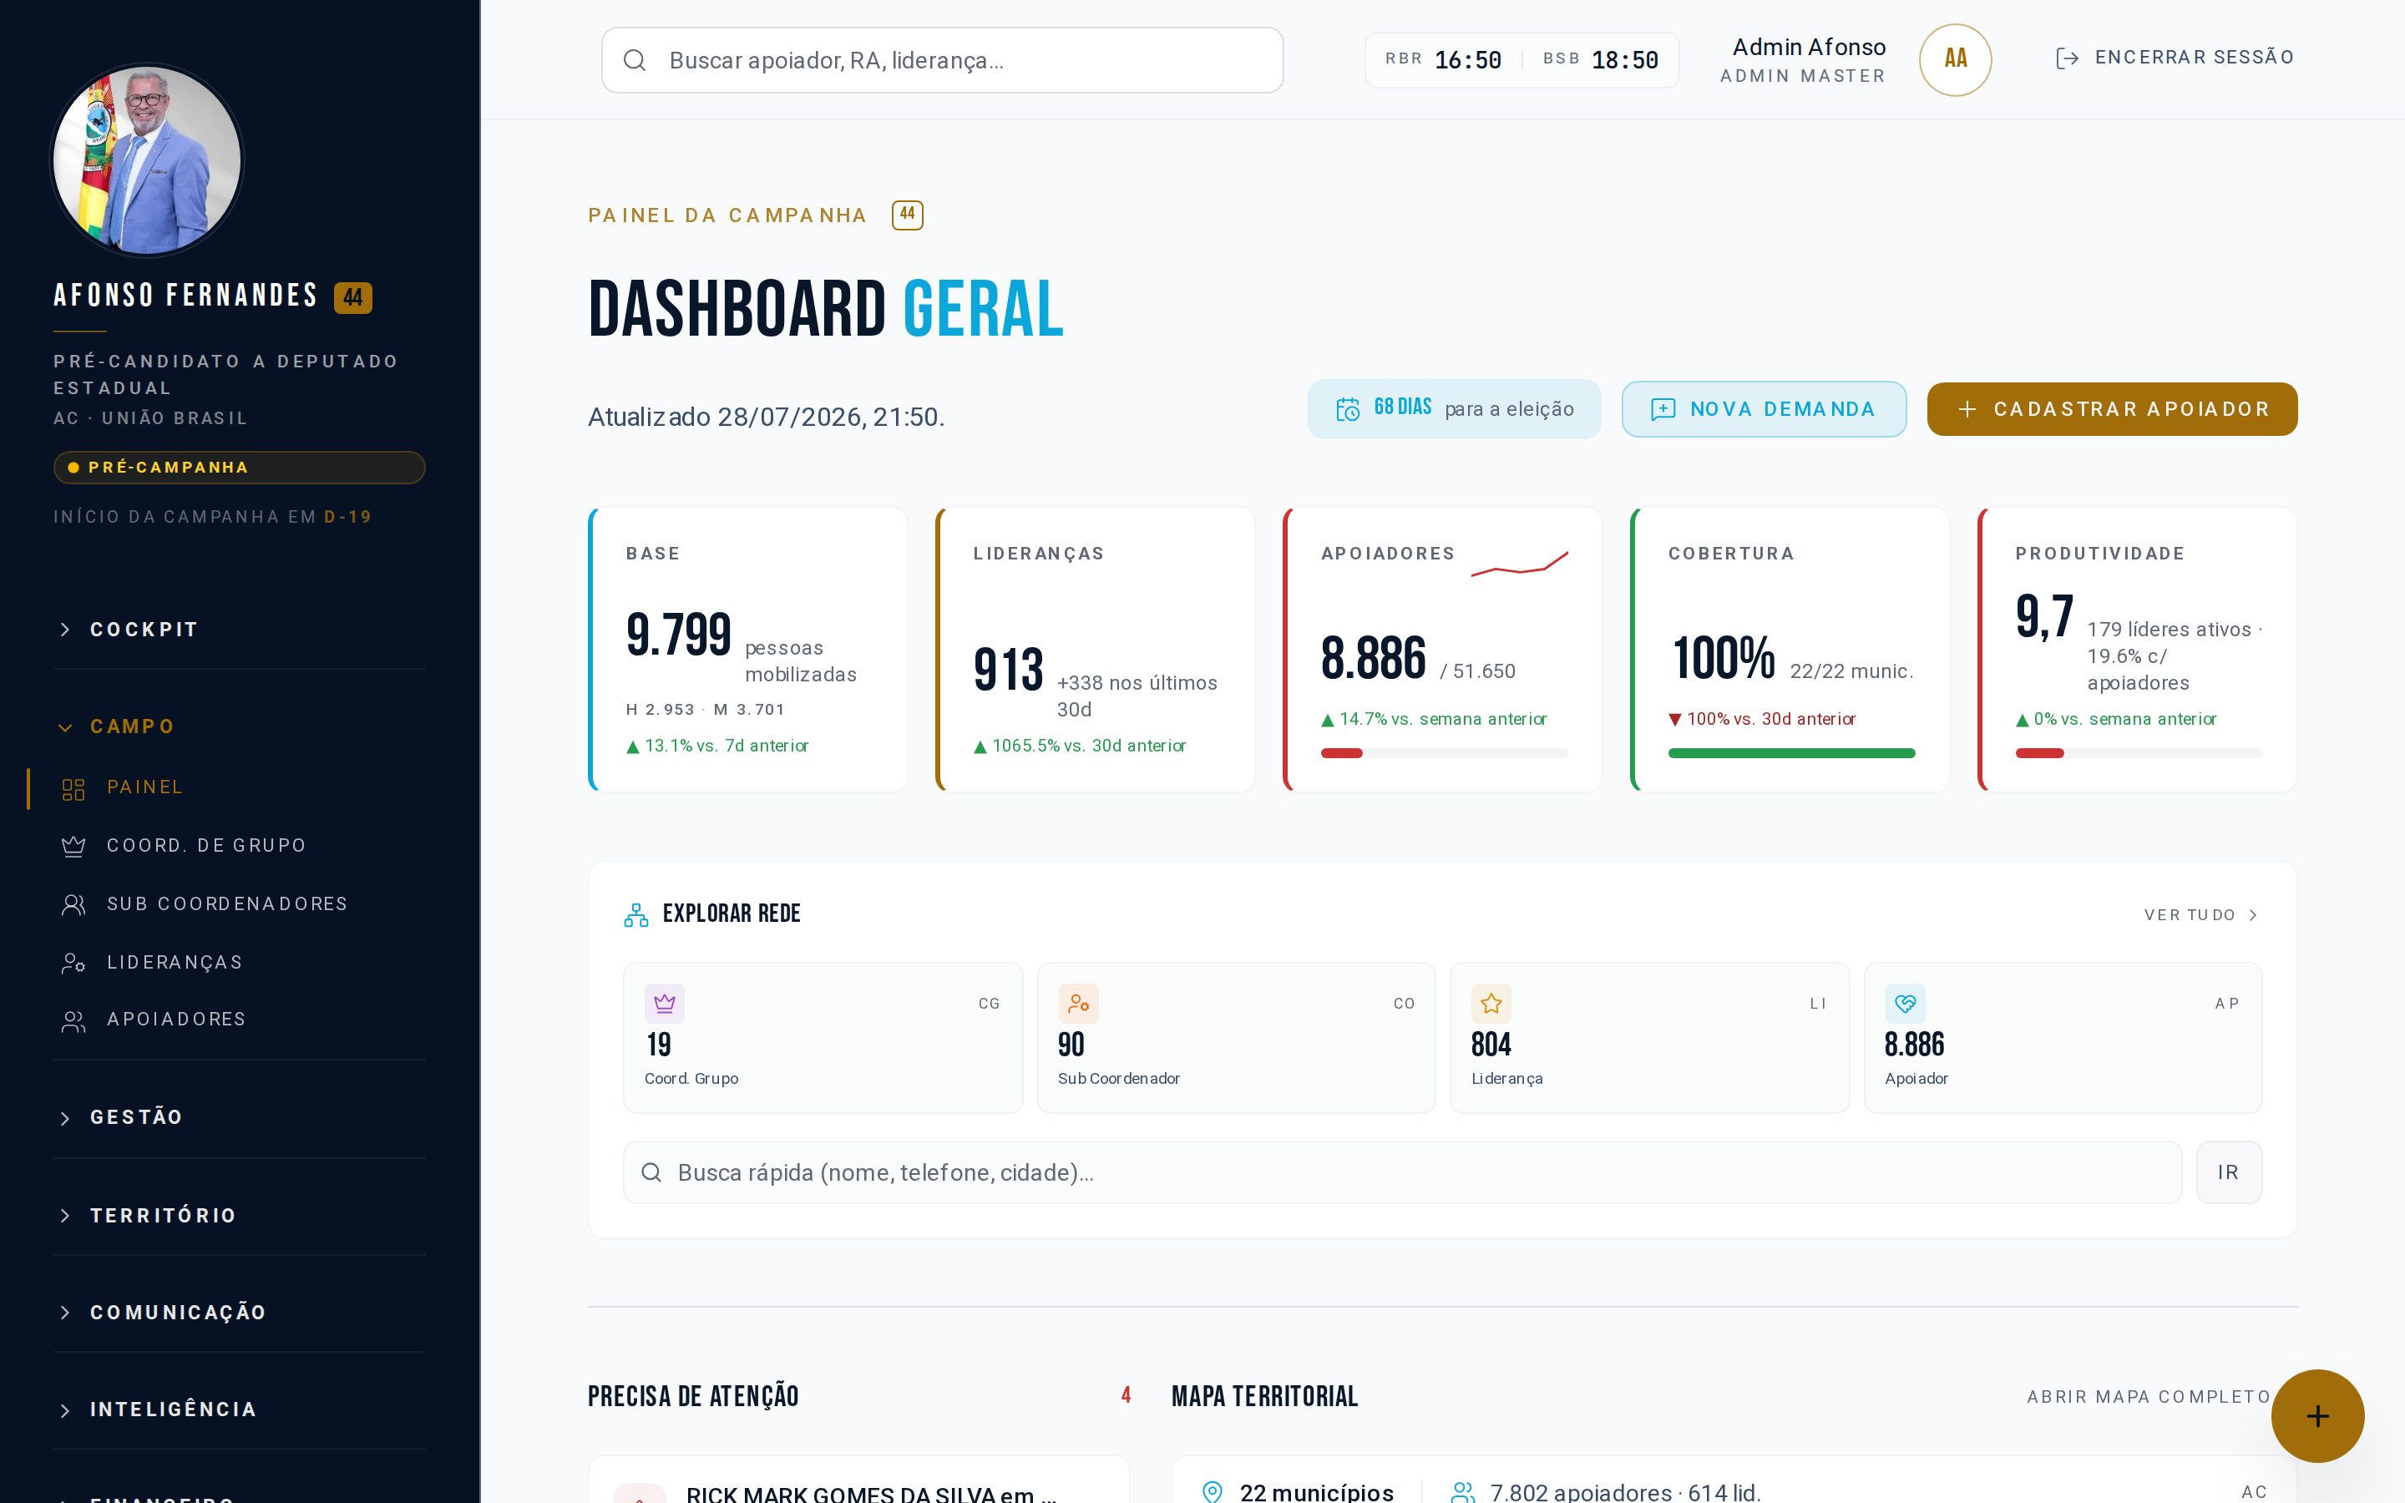Click the Base card showing 9.799
Viewport: 2405px width, 1503px height.
(747, 650)
